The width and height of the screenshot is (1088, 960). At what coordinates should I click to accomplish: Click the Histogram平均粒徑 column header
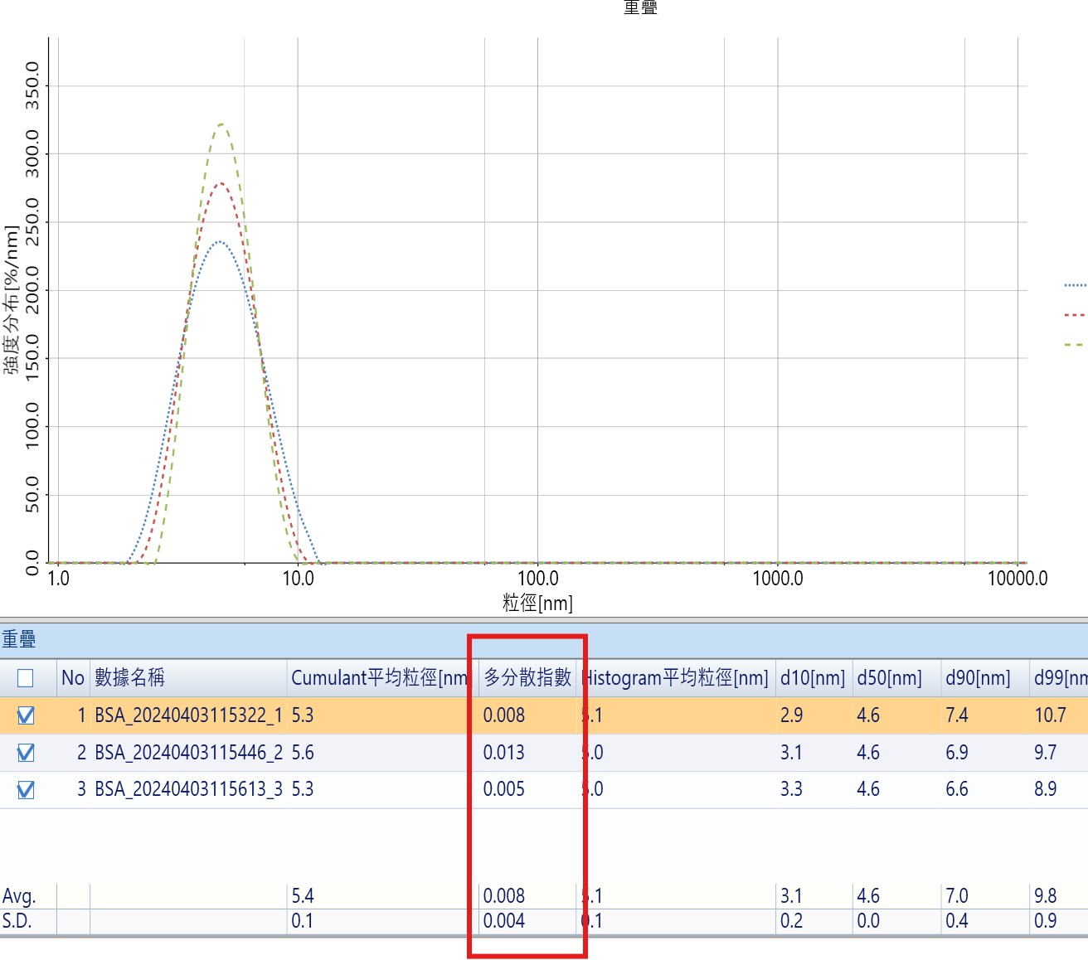tap(678, 678)
